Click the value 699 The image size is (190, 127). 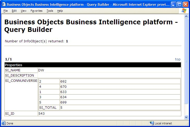click(x=63, y=102)
